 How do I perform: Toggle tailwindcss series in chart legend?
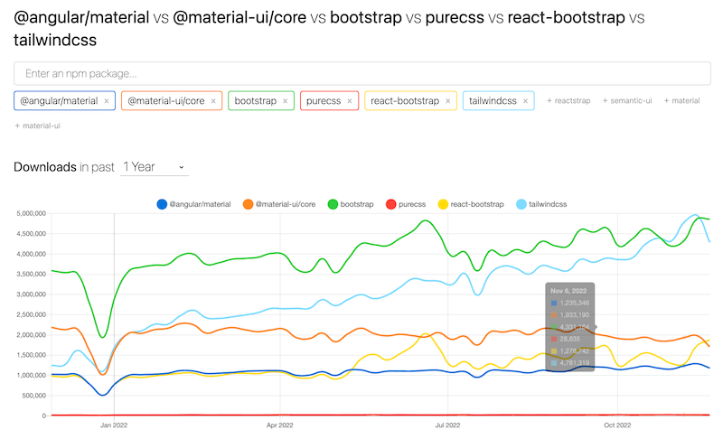click(x=541, y=204)
